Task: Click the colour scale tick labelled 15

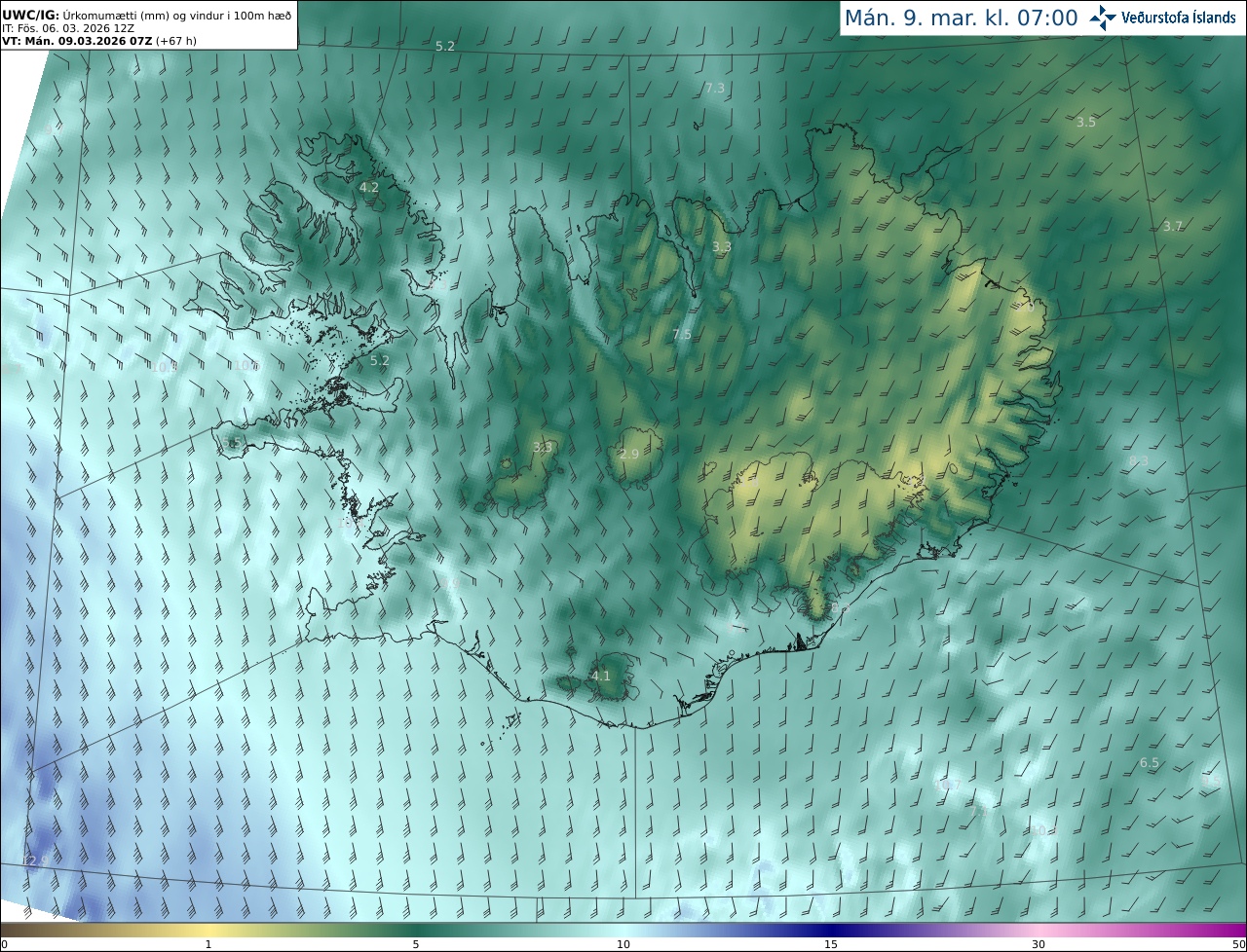Action: 831,944
